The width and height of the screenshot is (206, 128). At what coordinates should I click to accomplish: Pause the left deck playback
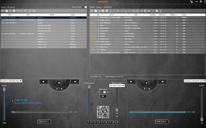59,83
